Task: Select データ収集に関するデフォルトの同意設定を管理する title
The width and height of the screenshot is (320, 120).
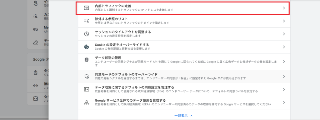Action: click(134, 87)
